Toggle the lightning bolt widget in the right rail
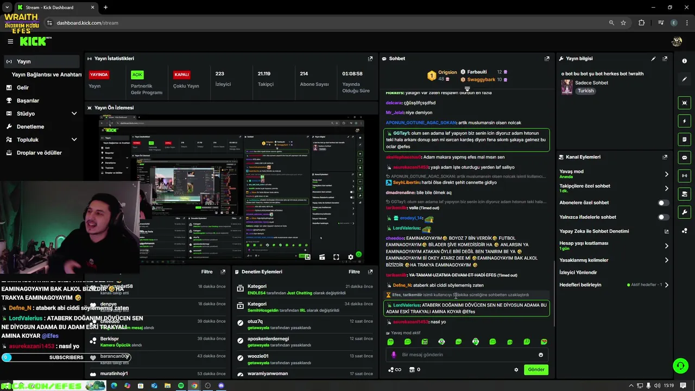Viewport: 695px width, 391px height. click(684, 121)
